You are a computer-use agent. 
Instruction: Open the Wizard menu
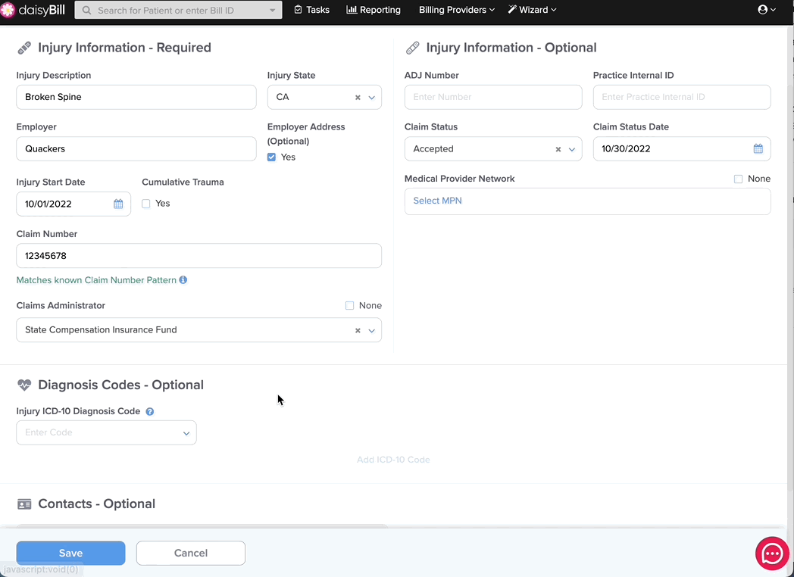532,10
